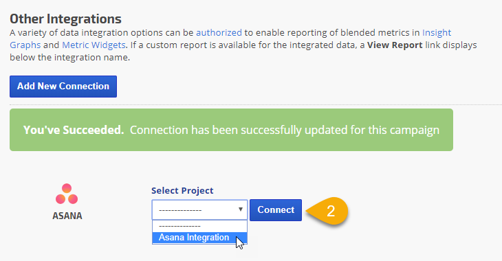Viewport: 502px width, 261px height.
Task: Open the Insight link at line end
Action: click(437, 33)
